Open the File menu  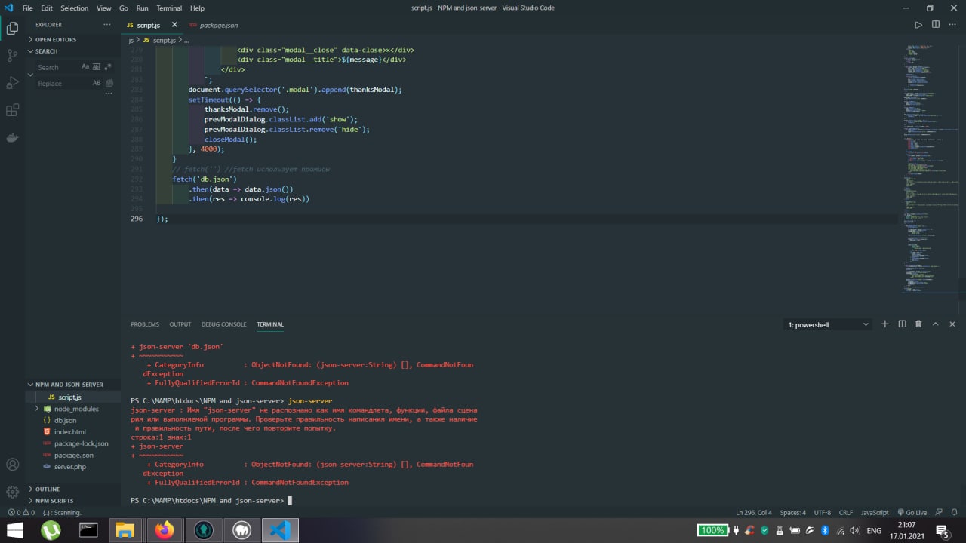27,8
